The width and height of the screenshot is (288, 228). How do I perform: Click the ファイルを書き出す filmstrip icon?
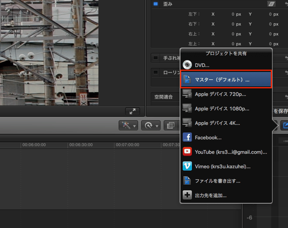tap(187, 181)
